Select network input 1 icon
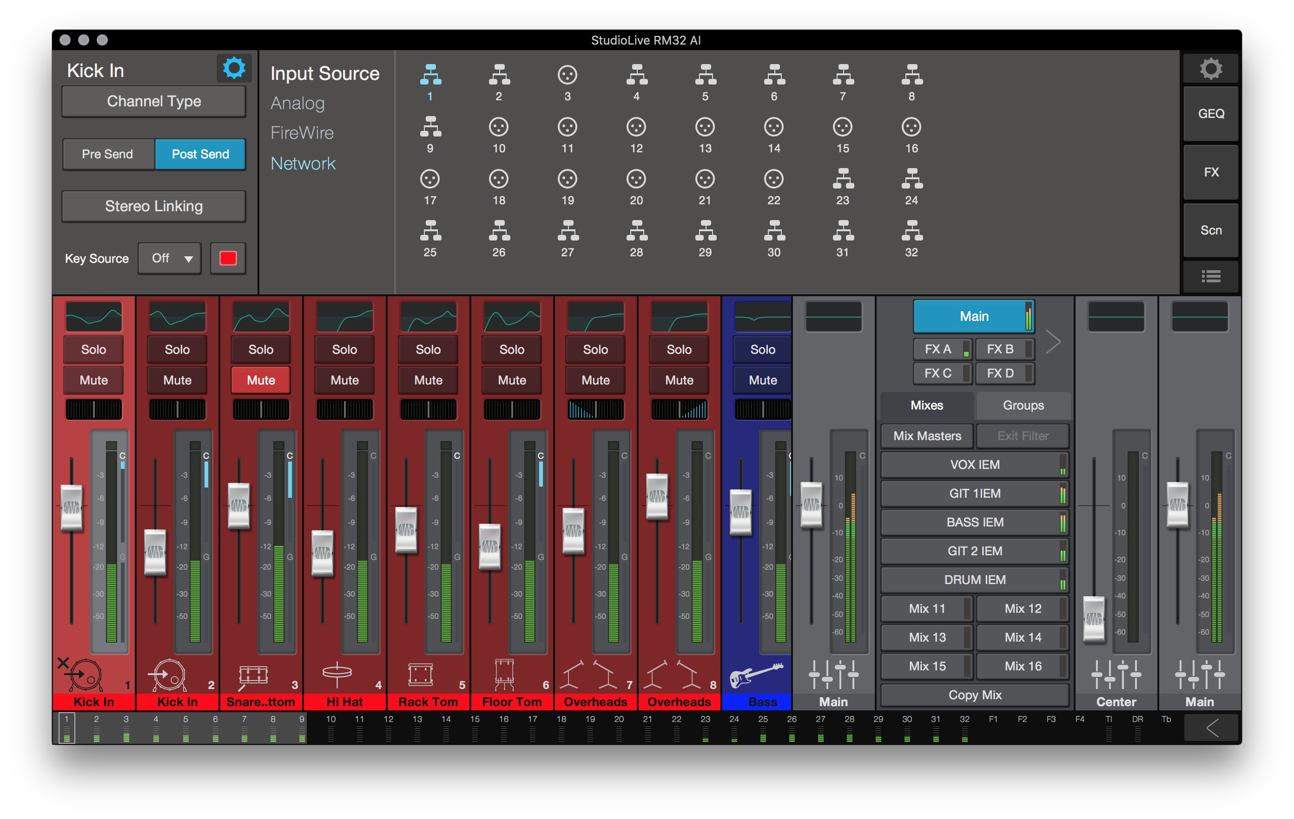 click(430, 75)
